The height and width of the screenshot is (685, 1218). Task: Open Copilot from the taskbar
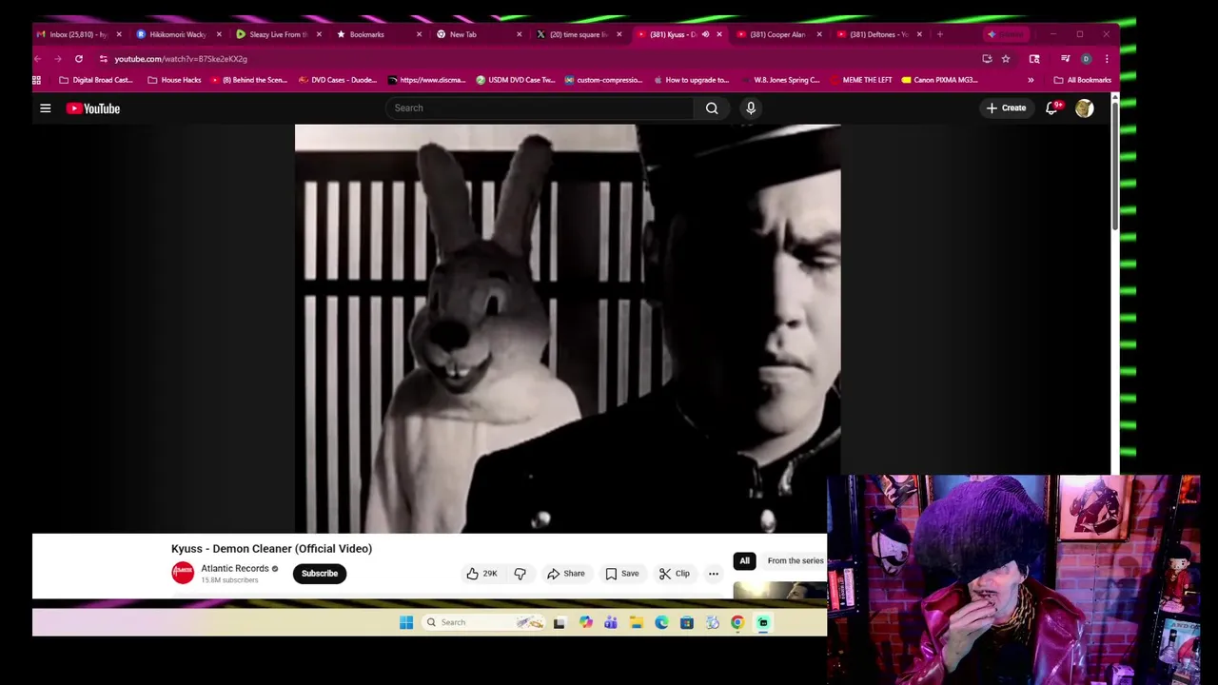coord(585,623)
